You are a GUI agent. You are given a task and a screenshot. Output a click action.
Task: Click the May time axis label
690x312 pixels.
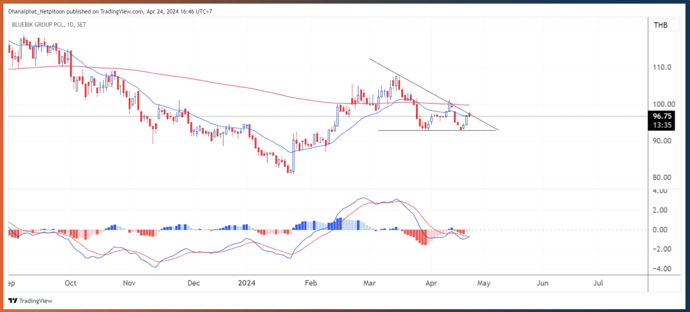(x=485, y=283)
